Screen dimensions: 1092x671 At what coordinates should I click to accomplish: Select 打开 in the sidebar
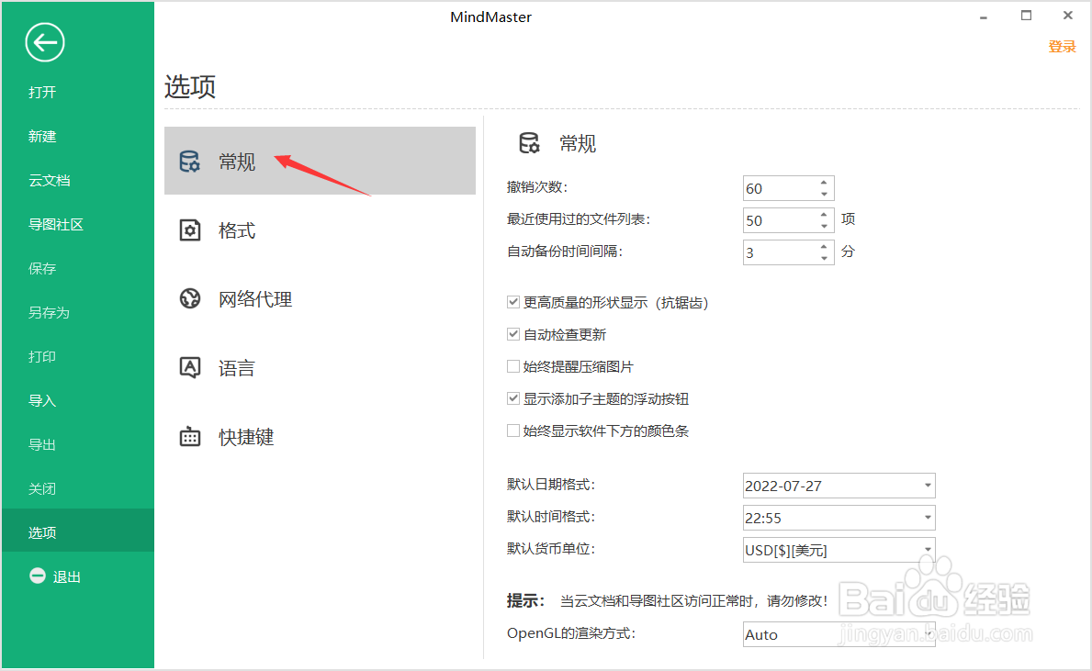click(x=41, y=92)
